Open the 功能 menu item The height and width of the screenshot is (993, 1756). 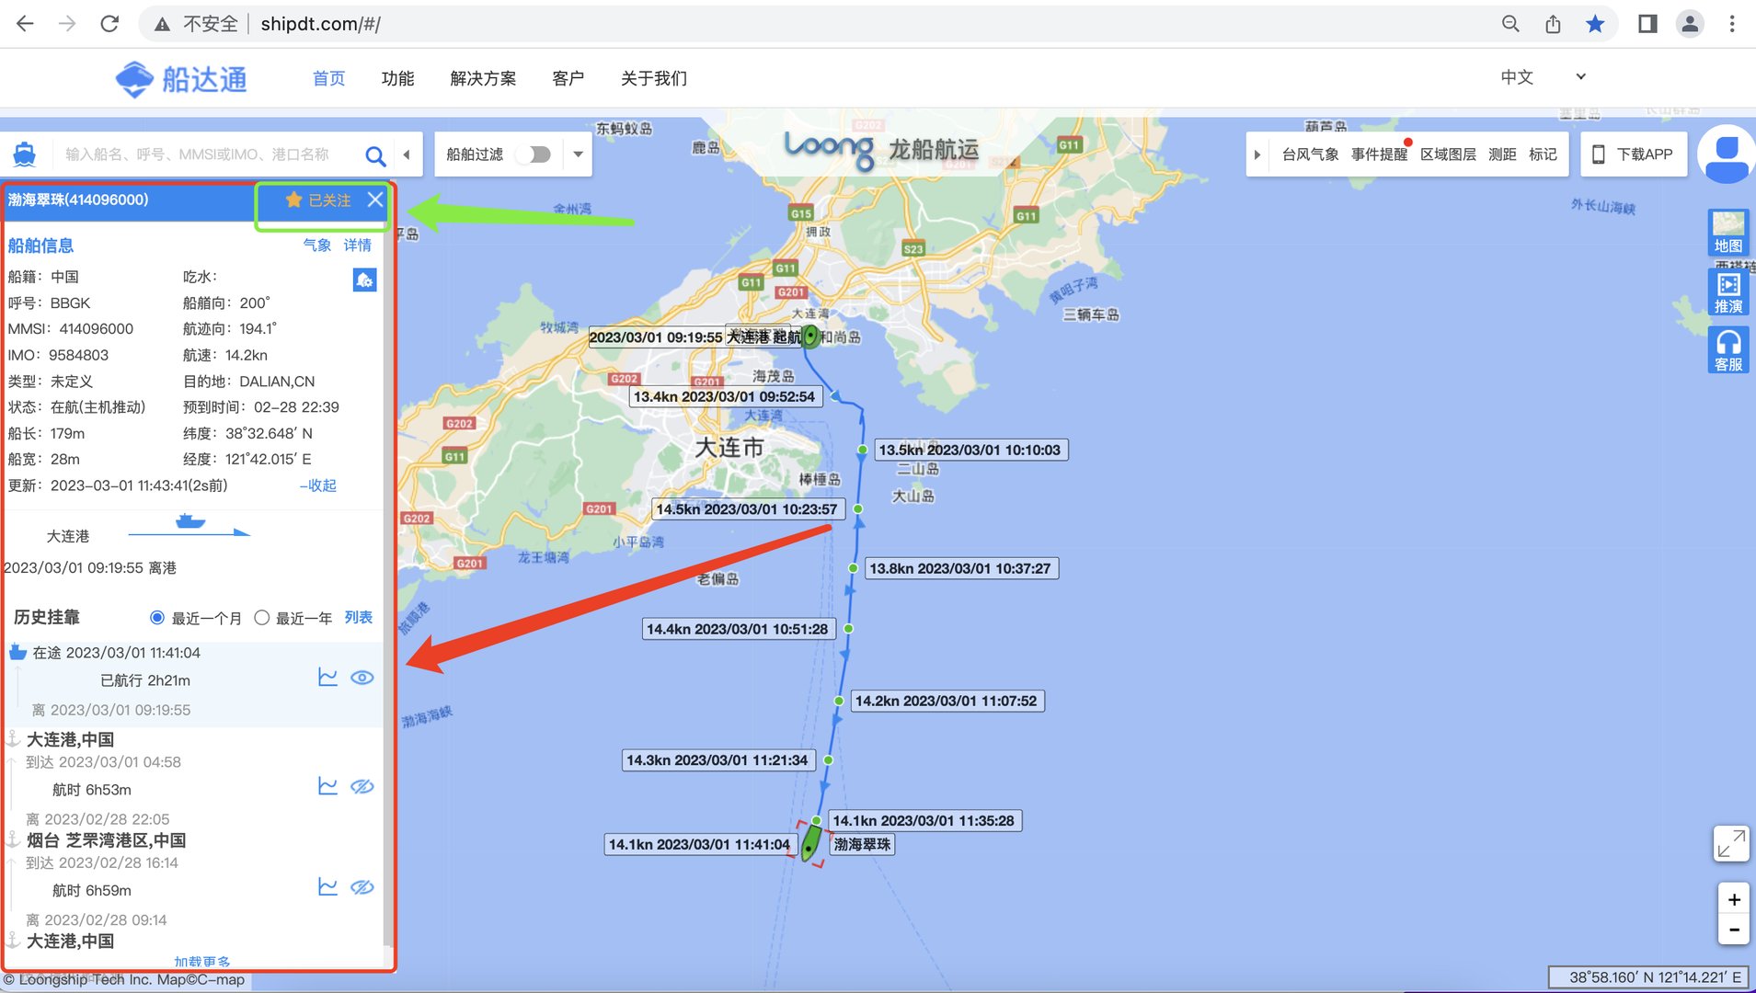(397, 78)
